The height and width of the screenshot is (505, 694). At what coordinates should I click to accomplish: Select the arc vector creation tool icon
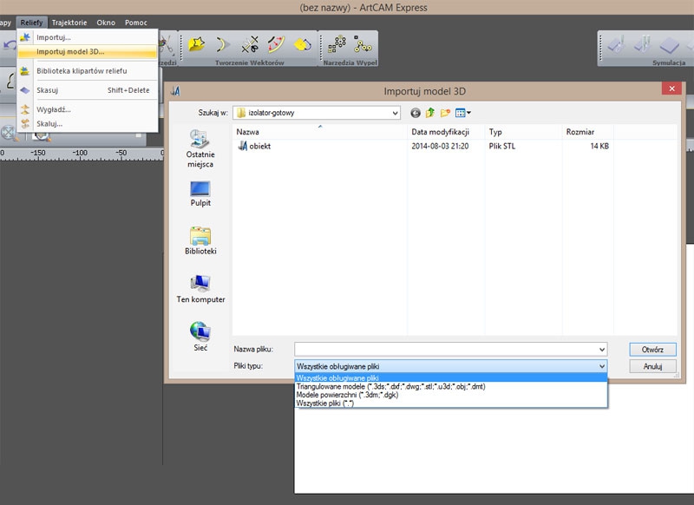tap(223, 44)
